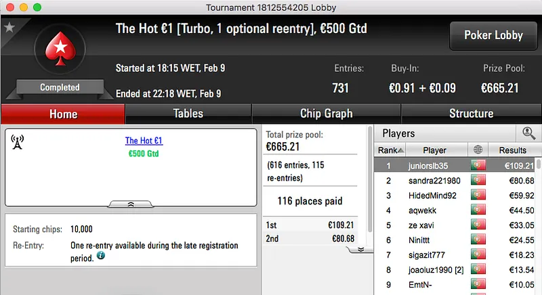This screenshot has width=542, height=295.
Task: Open The Hot €1 tournament link
Action: pyautogui.click(x=144, y=141)
